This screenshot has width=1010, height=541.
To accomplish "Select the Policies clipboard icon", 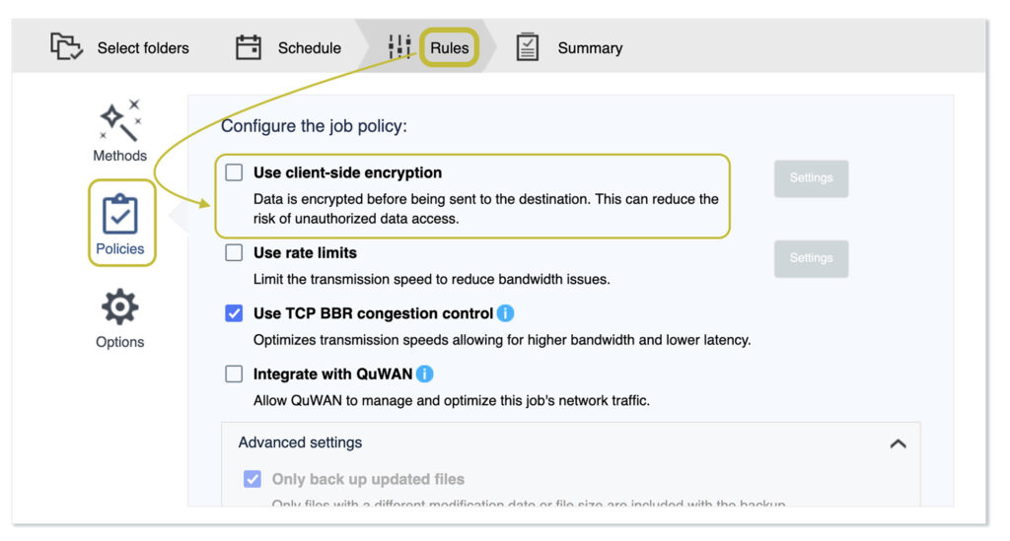I will (120, 214).
